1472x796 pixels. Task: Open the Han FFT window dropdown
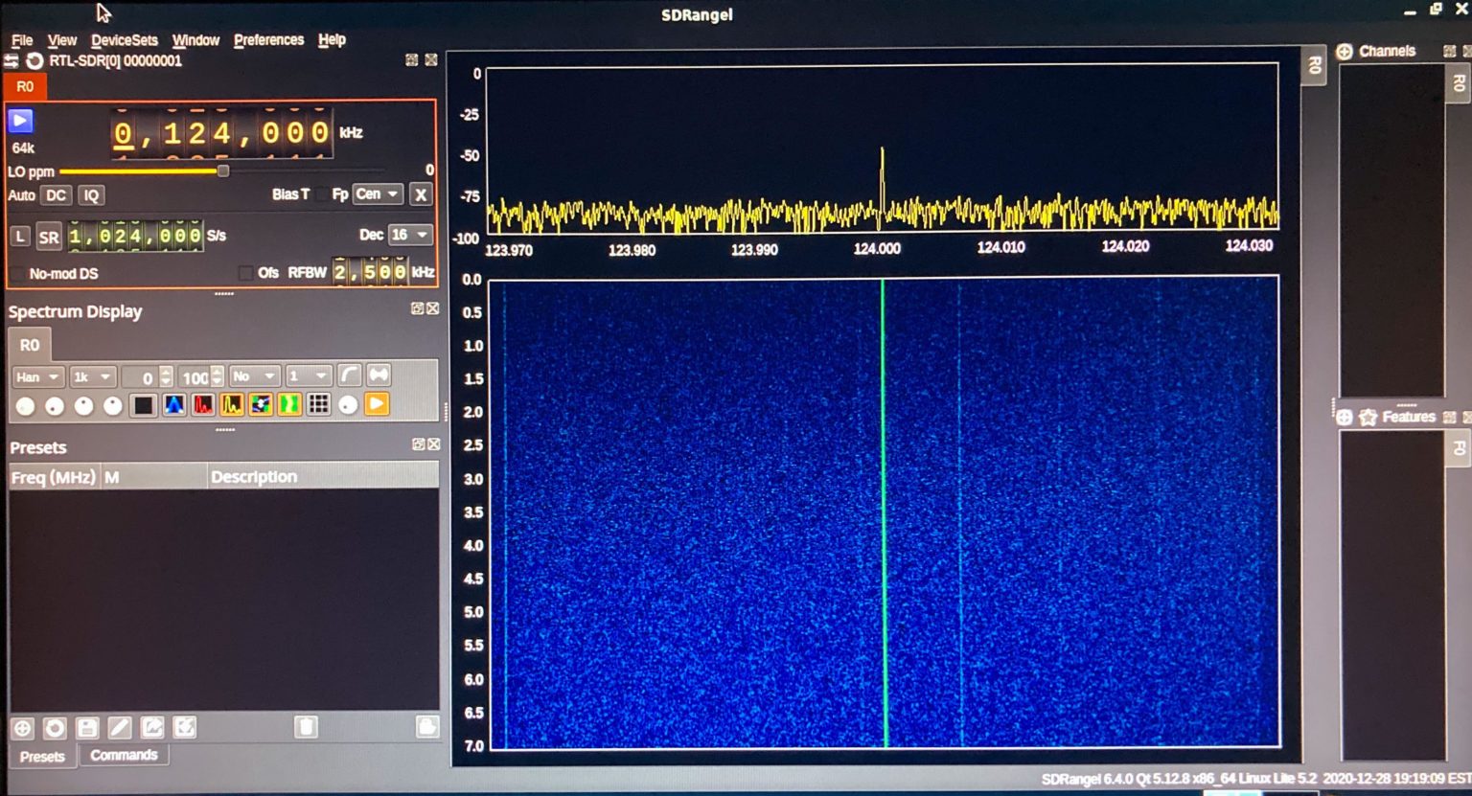click(38, 376)
